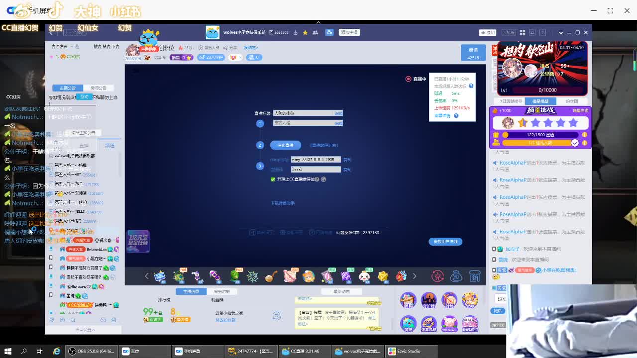Image resolution: width=637 pixels, height=358 pixels.
Task: Open the 摘星挑战 tab
Action: pyautogui.click(x=540, y=101)
